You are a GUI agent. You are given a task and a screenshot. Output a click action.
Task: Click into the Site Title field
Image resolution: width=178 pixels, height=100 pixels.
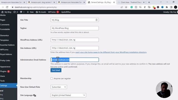point(75,20)
